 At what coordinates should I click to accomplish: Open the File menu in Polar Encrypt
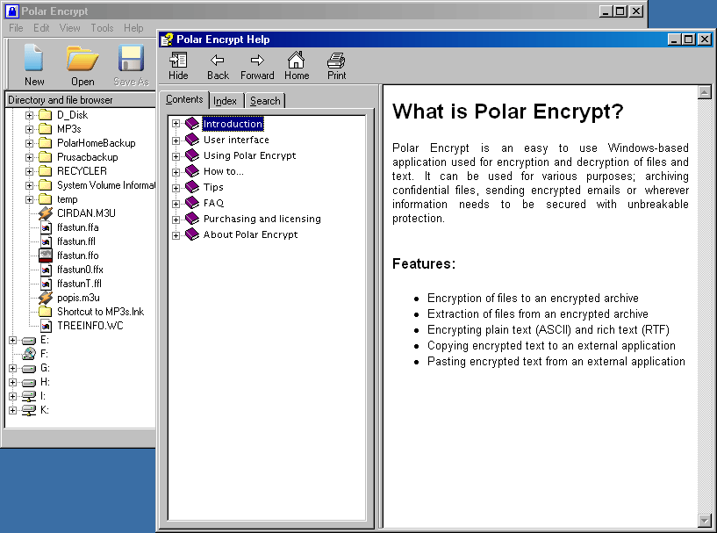16,28
